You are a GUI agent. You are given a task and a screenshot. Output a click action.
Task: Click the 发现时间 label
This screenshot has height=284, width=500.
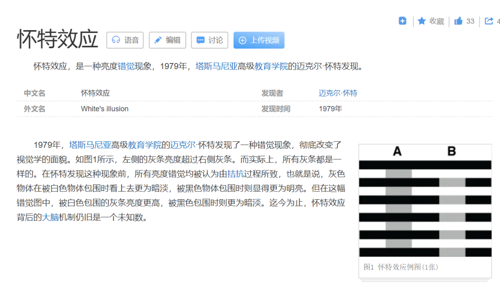(276, 109)
